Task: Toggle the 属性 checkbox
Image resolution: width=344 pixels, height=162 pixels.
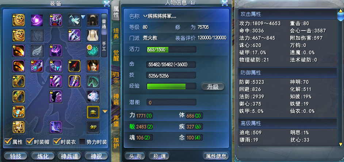Action: point(7,142)
